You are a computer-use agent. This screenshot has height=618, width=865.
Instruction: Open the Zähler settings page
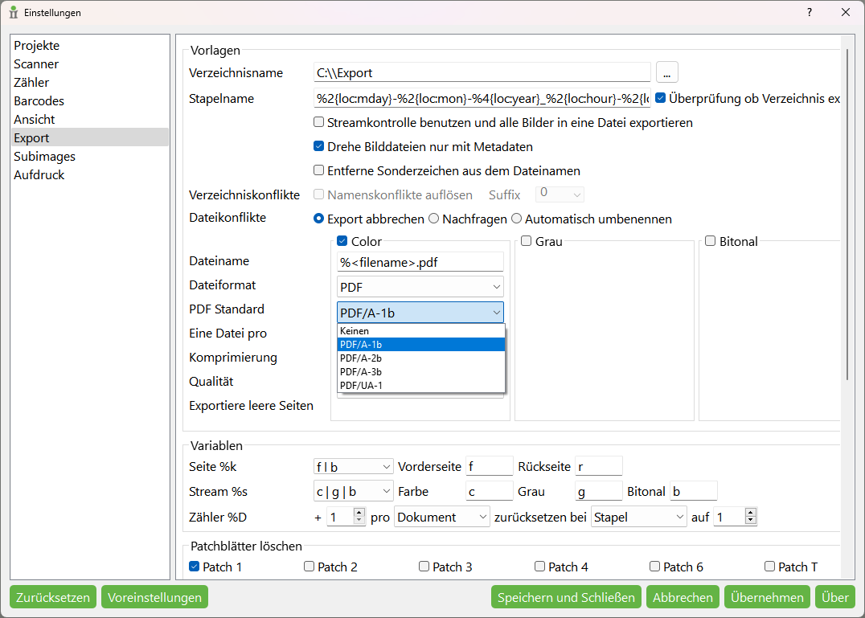point(89,82)
